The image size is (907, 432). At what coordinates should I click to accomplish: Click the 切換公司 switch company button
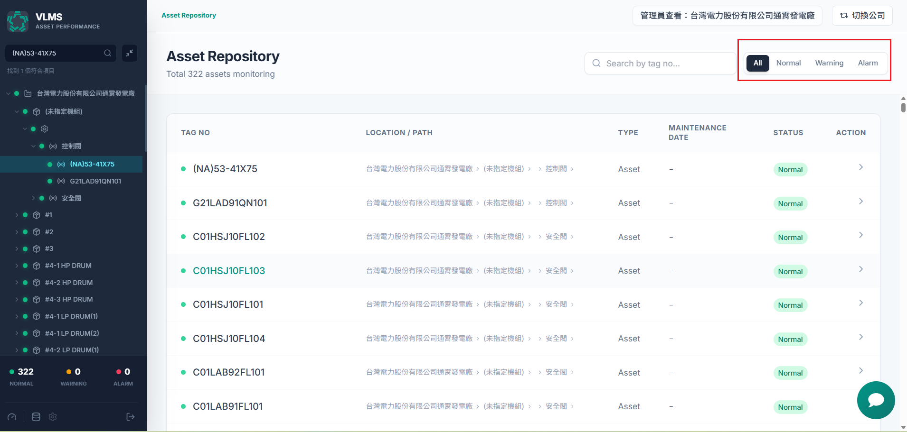click(x=862, y=16)
